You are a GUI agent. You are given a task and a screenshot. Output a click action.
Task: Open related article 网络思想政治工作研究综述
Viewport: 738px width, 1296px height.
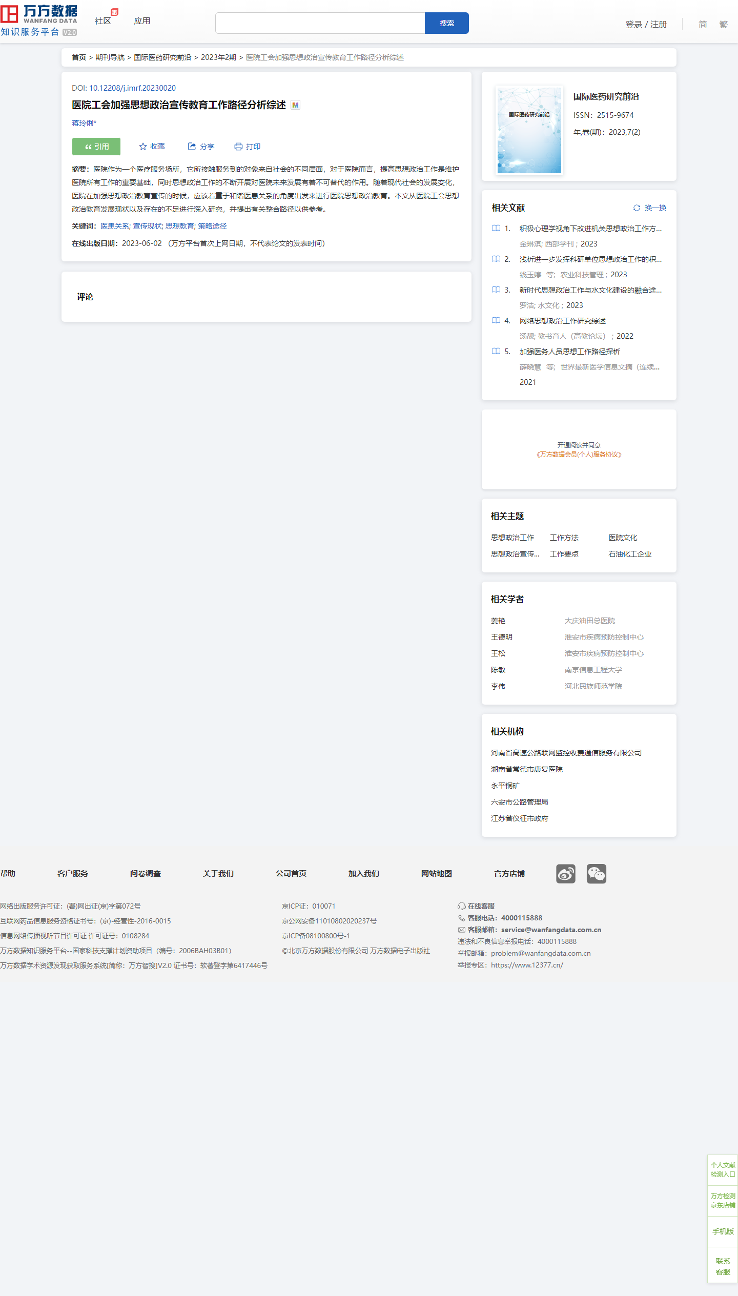[x=563, y=321]
